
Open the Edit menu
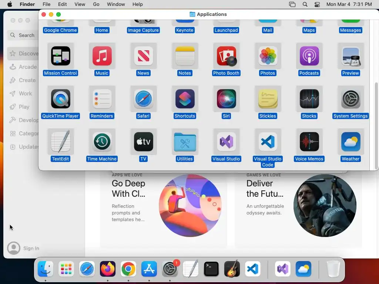tap(62, 4)
